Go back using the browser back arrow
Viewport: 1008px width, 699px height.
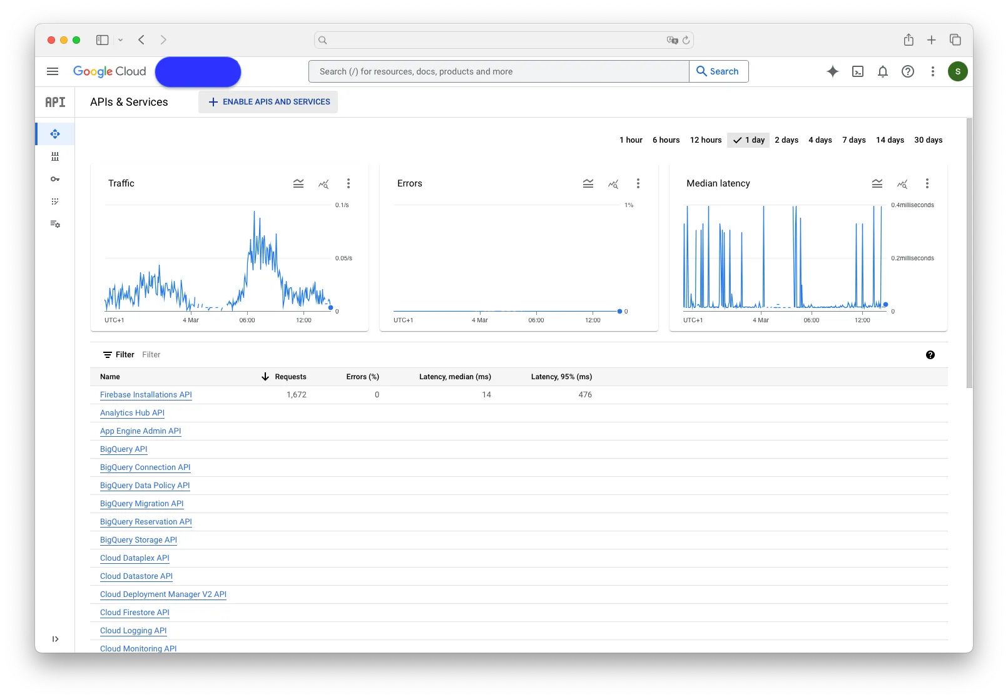141,40
